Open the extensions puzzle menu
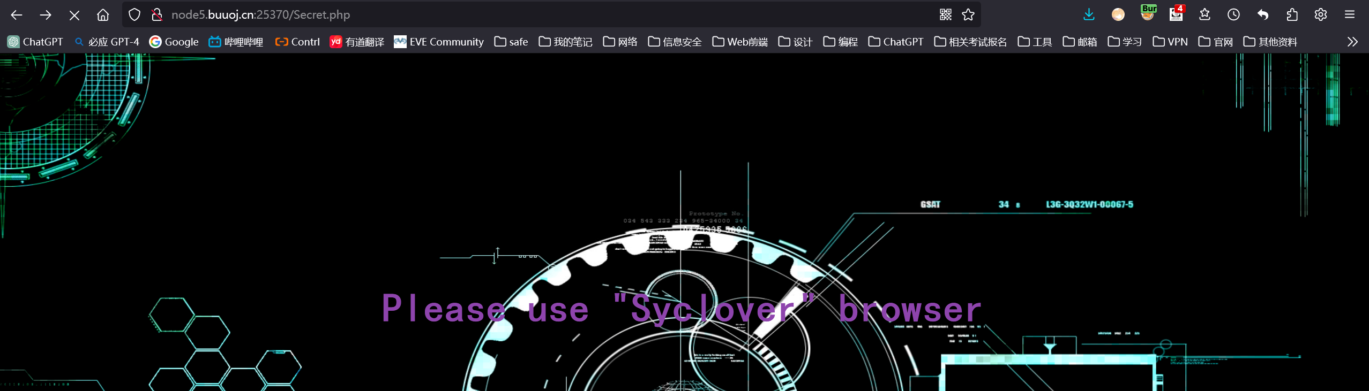Screen dimensions: 1369x391 [x=1292, y=15]
